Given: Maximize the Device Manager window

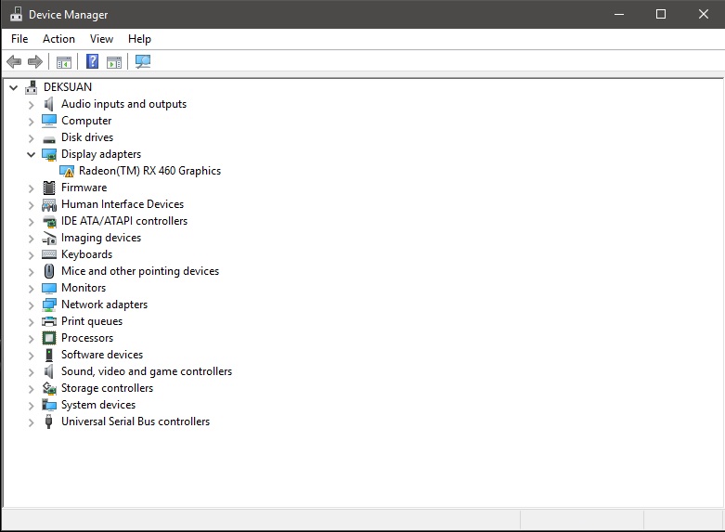Looking at the screenshot, I should 661,14.
